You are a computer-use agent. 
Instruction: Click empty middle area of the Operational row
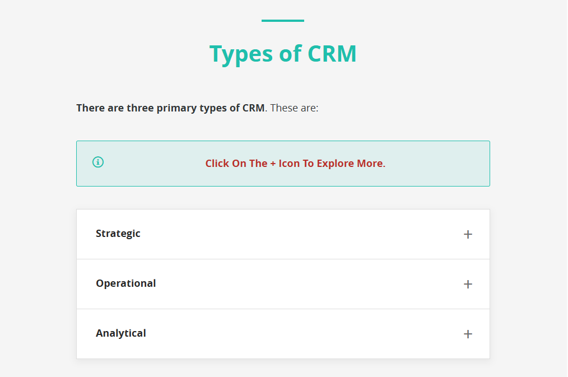pyautogui.click(x=291, y=284)
